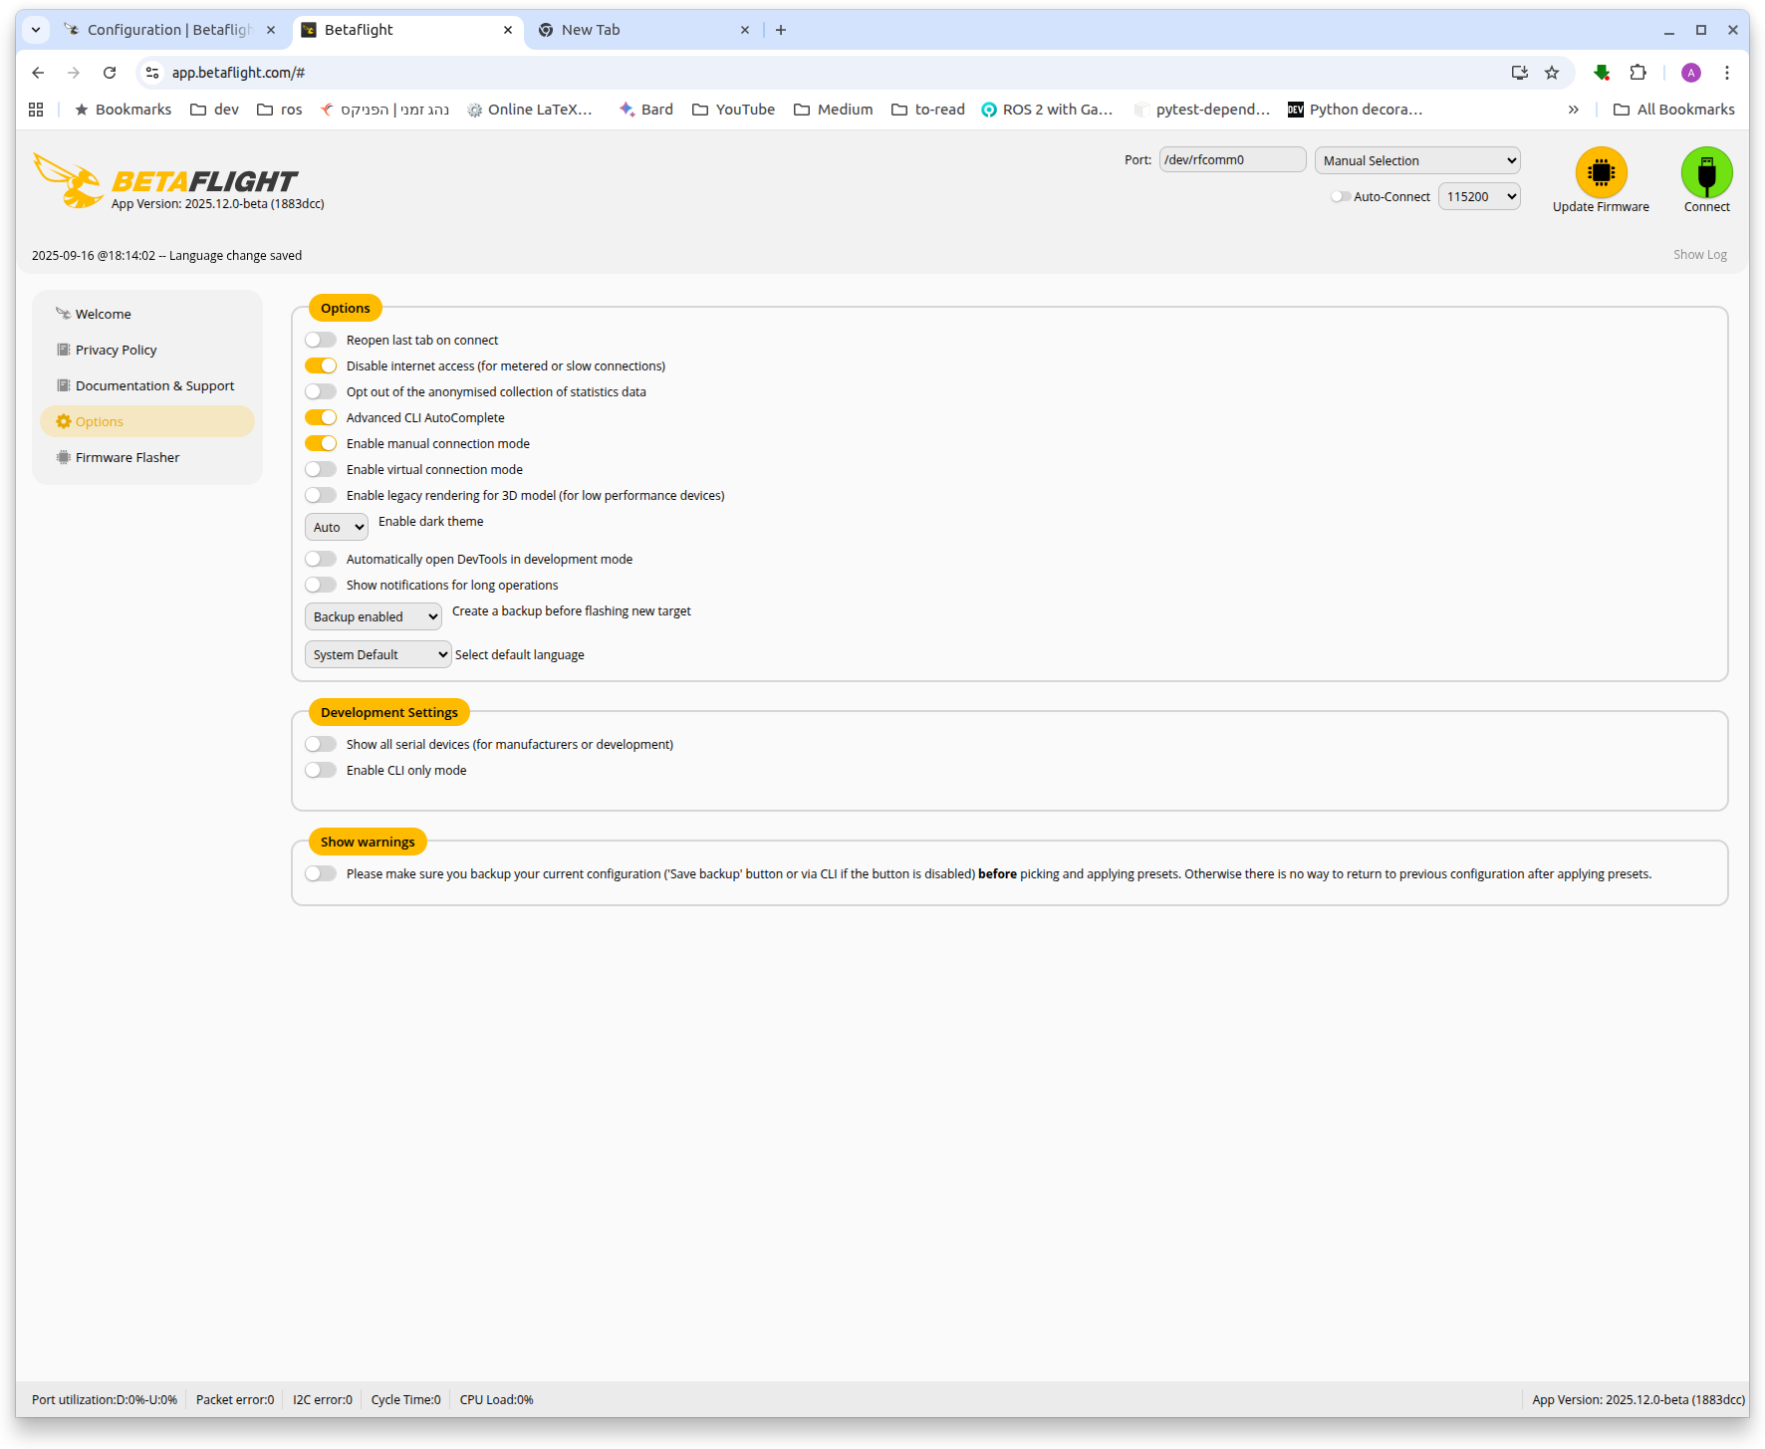The height and width of the screenshot is (1449, 1765).
Task: Click the Show Log link
Action: click(x=1699, y=255)
